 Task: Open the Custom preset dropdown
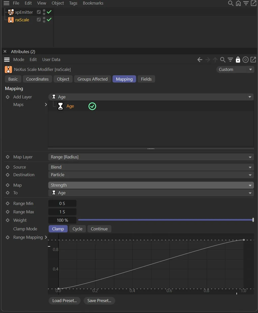click(x=235, y=69)
